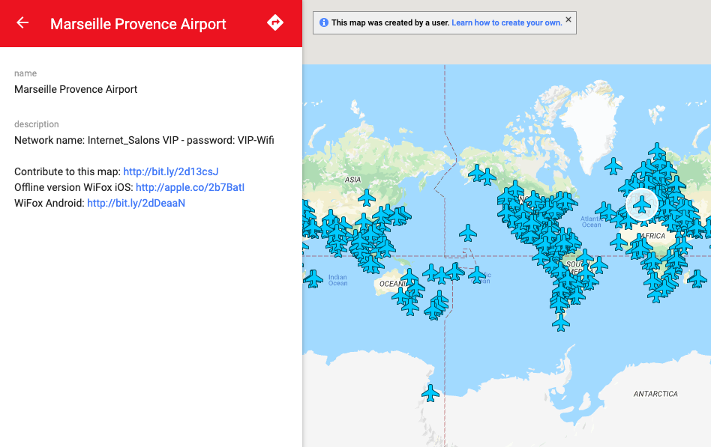Open 'Learn how to create your own' link
The height and width of the screenshot is (447, 711).
pyautogui.click(x=506, y=22)
